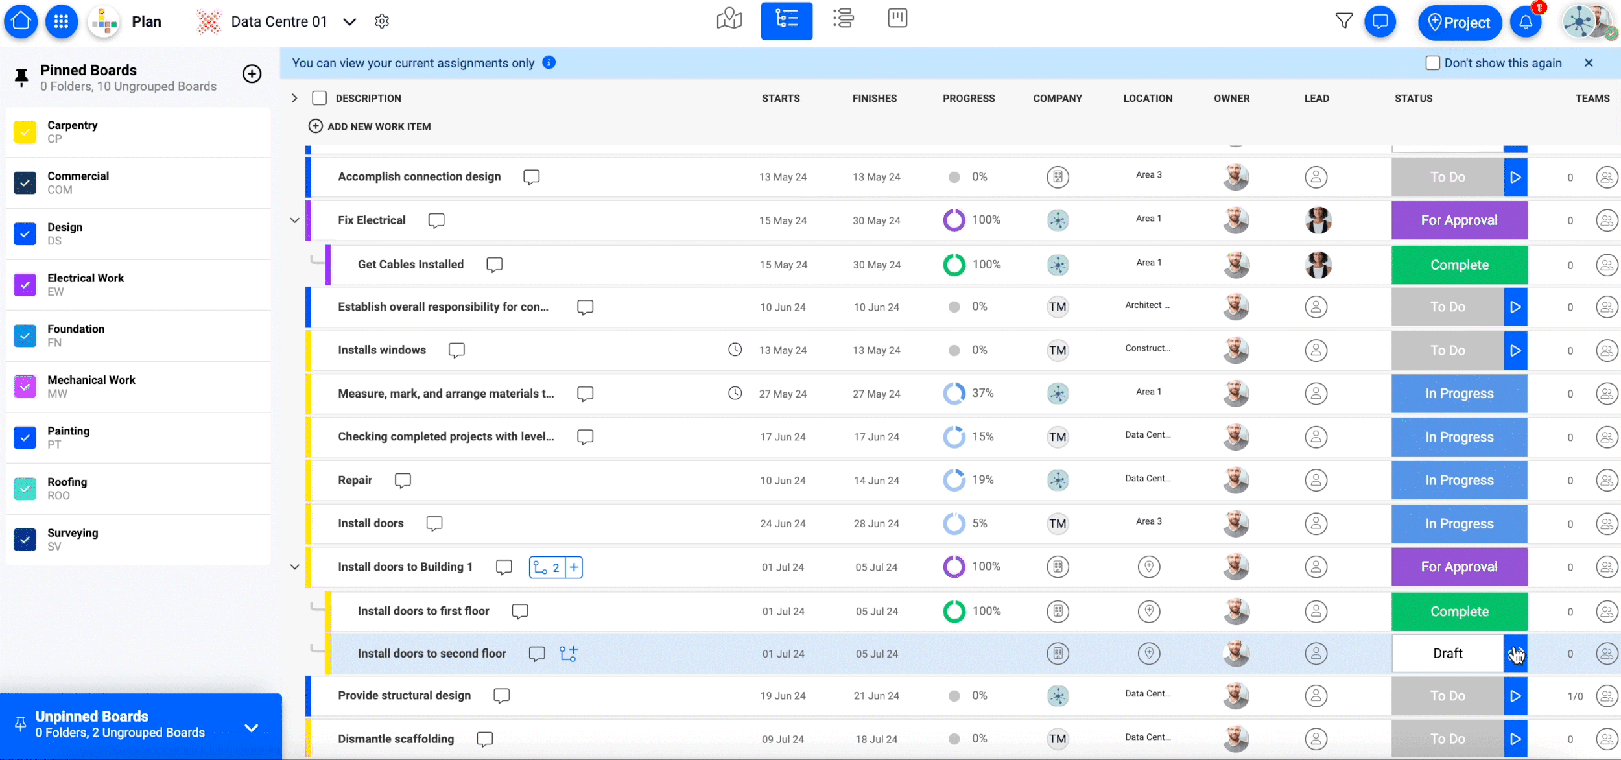Open comments on Fix Electrical item
Screen dimensions: 1621x760
click(x=436, y=220)
